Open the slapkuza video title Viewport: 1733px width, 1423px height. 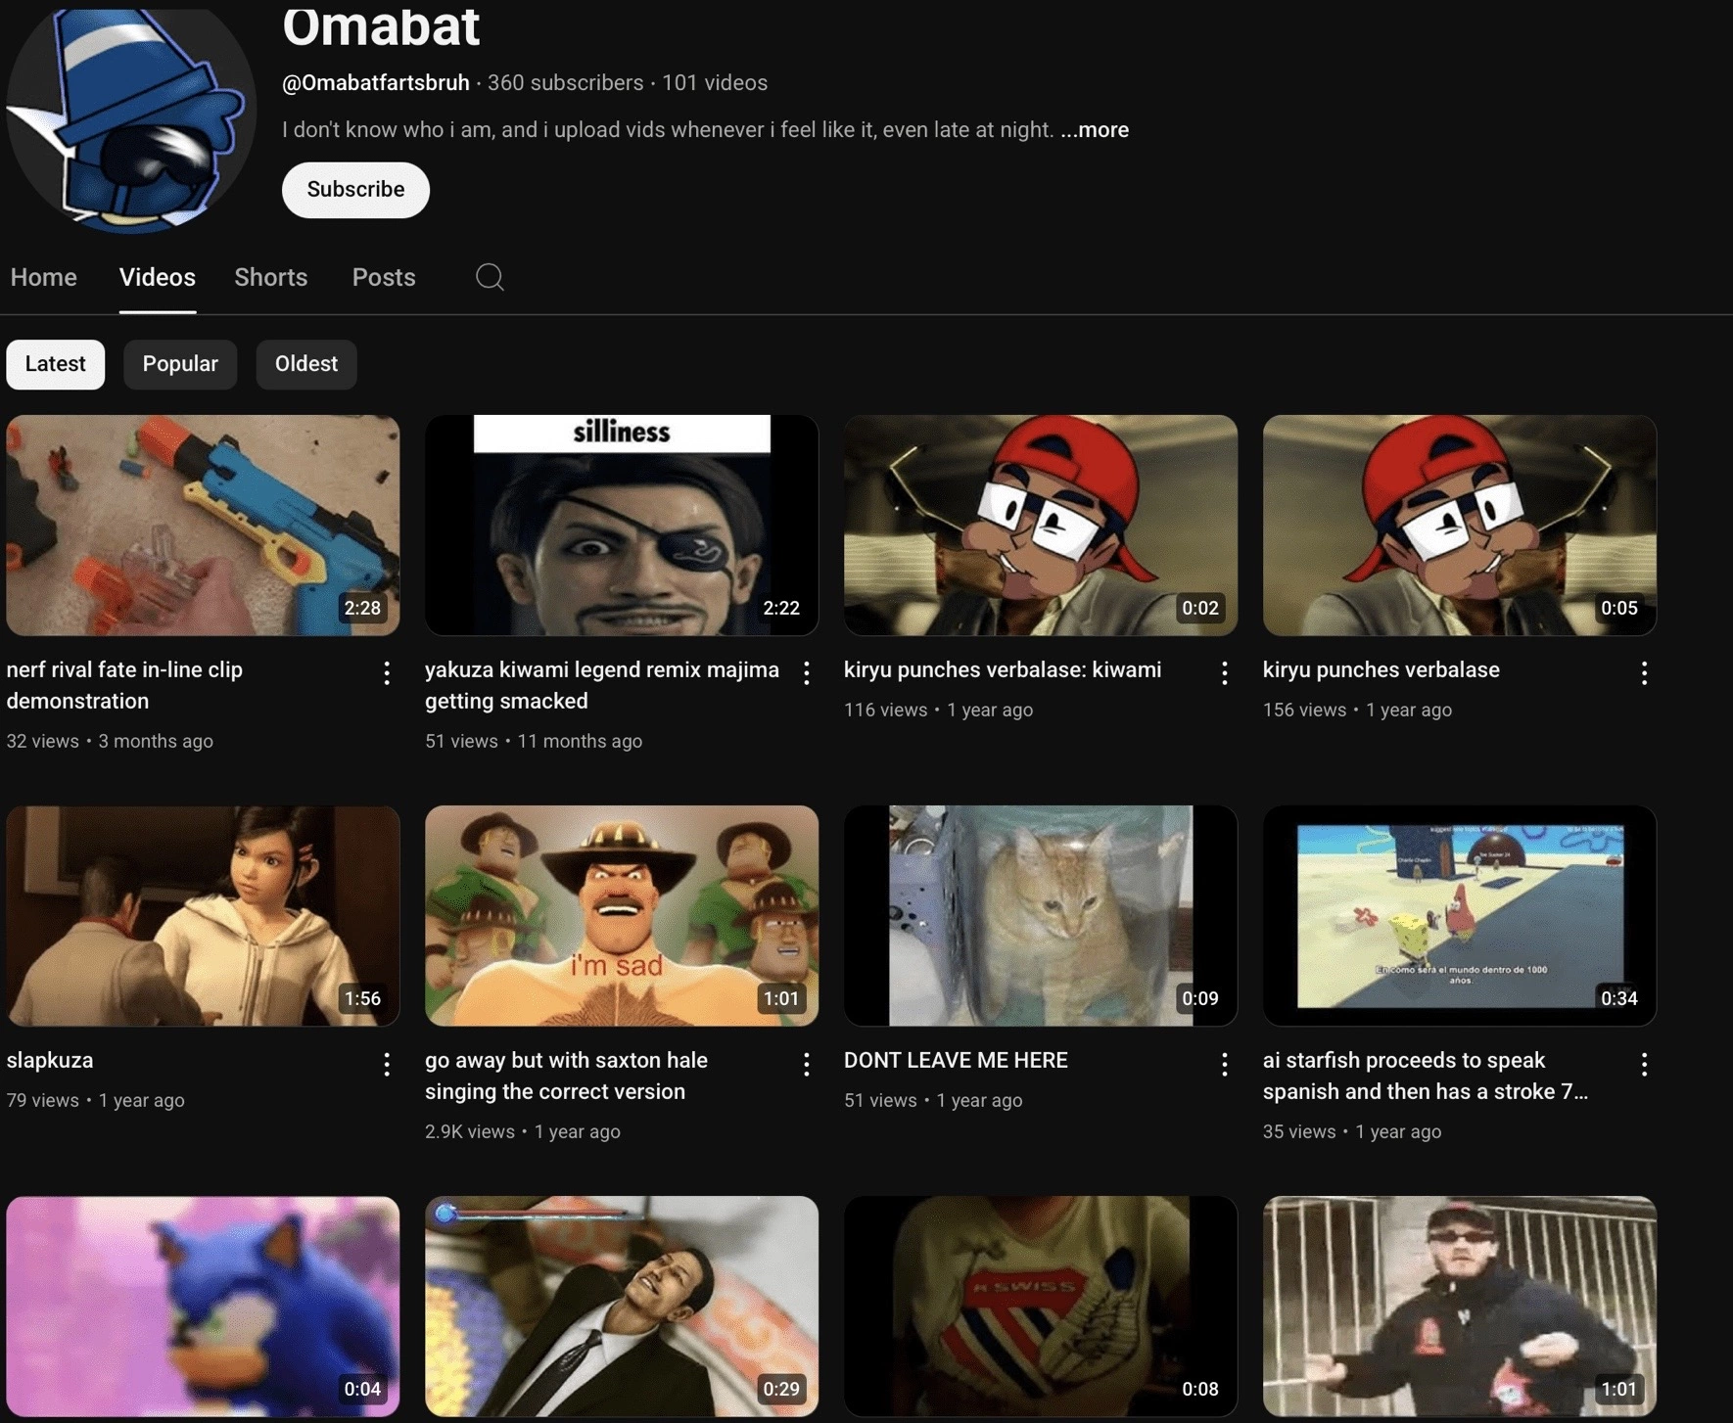[x=50, y=1060]
